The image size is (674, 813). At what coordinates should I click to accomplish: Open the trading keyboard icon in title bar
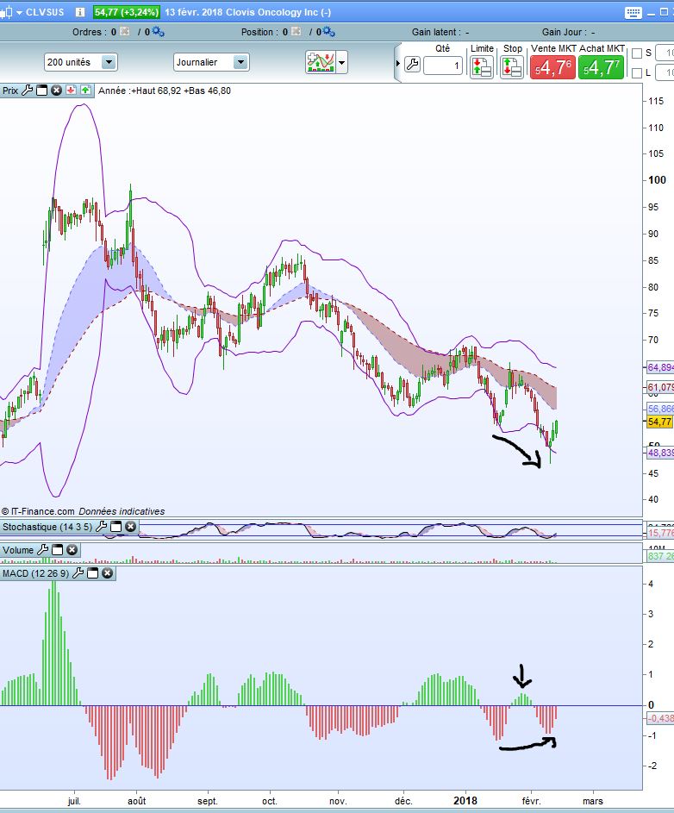pyautogui.click(x=633, y=12)
